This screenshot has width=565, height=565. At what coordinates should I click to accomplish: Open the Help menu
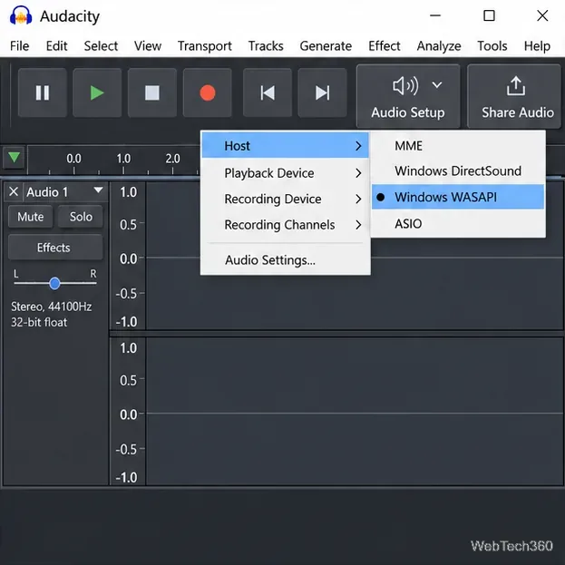[x=537, y=46]
